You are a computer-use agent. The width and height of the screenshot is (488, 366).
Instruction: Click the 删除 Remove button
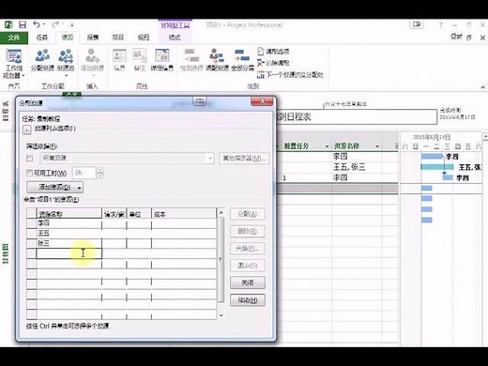click(248, 231)
